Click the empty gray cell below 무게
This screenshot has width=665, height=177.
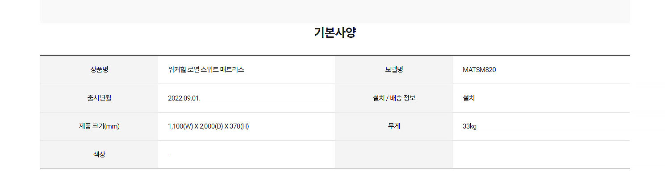coord(394,154)
